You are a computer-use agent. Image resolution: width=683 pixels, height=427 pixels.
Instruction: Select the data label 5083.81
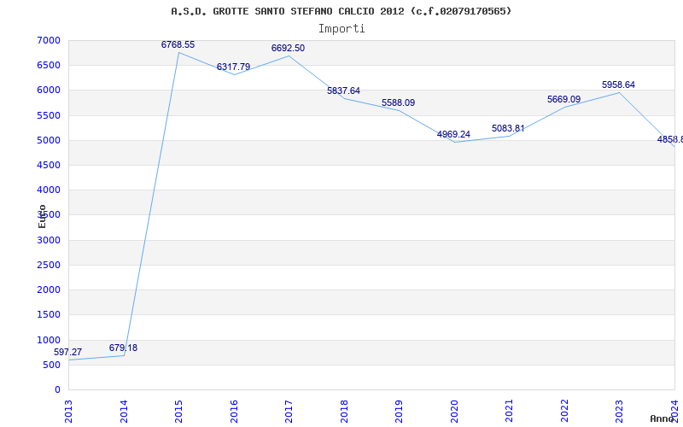point(508,129)
